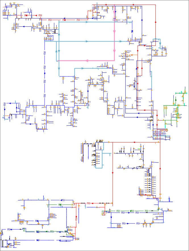The height and width of the screenshot is (251, 189).
Task: Click the red ПЭ label in the lower center
Action: point(89,203)
